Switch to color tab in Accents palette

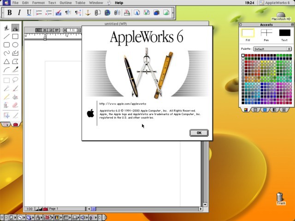(x=246, y=110)
